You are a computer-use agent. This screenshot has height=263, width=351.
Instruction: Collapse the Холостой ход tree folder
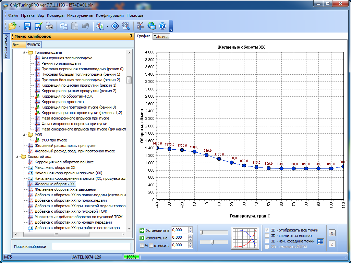click(x=17, y=157)
